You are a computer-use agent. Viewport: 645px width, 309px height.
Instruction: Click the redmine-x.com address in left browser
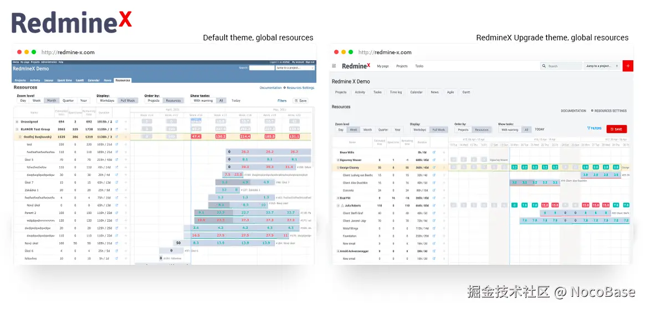point(68,52)
